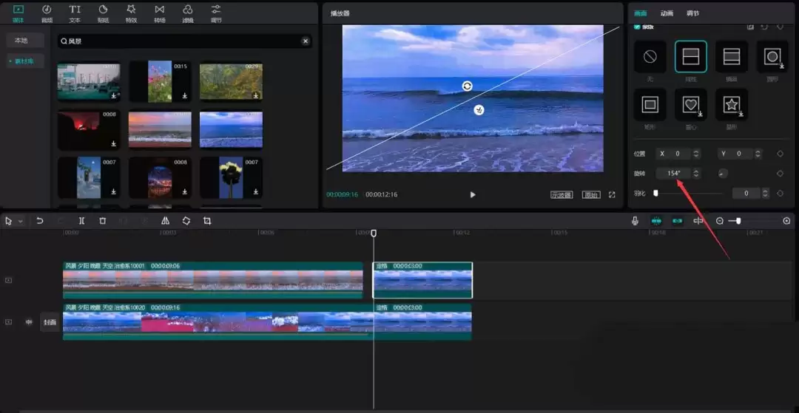Open the selection tool dropdown arrow
Image resolution: width=799 pixels, height=413 pixels.
(x=21, y=221)
